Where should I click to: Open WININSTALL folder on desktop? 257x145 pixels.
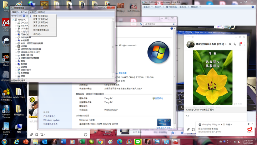coord(19,93)
